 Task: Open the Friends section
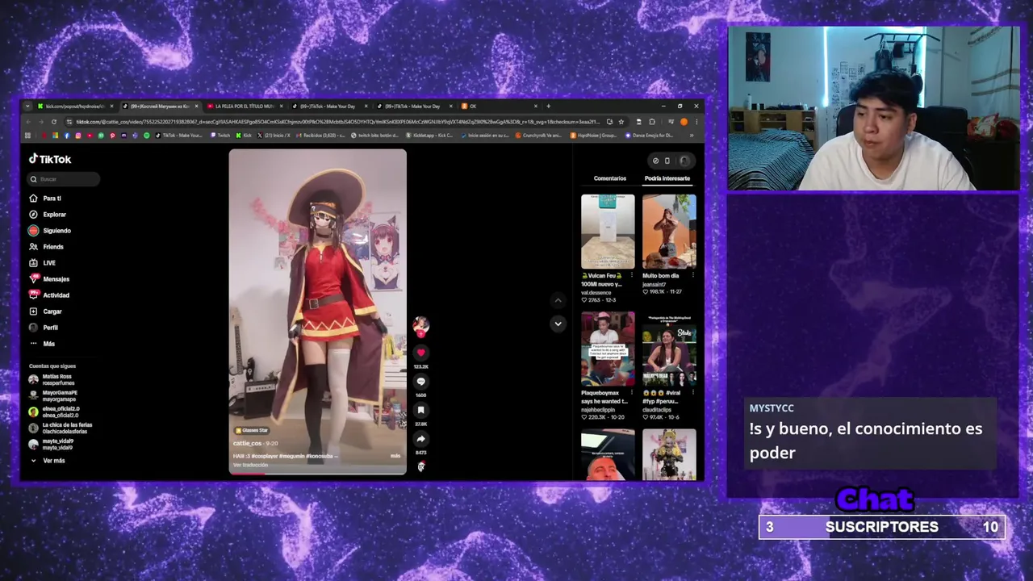pyautogui.click(x=46, y=246)
